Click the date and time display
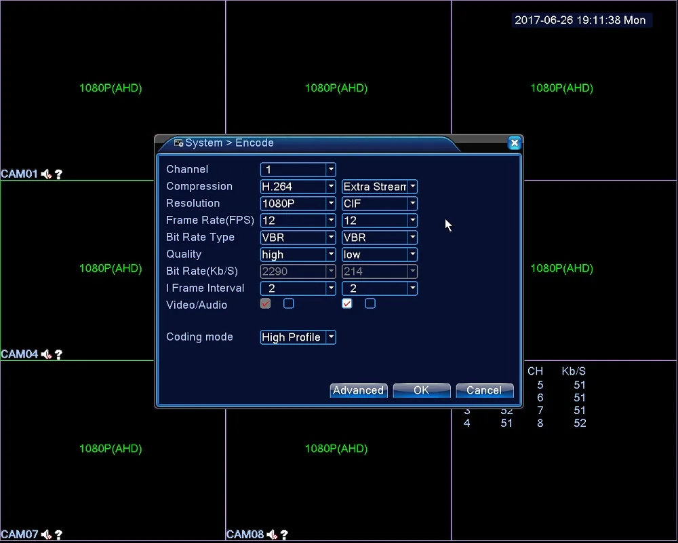 580,20
